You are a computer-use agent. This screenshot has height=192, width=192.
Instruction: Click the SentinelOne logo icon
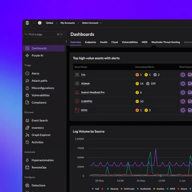tap(27, 23)
